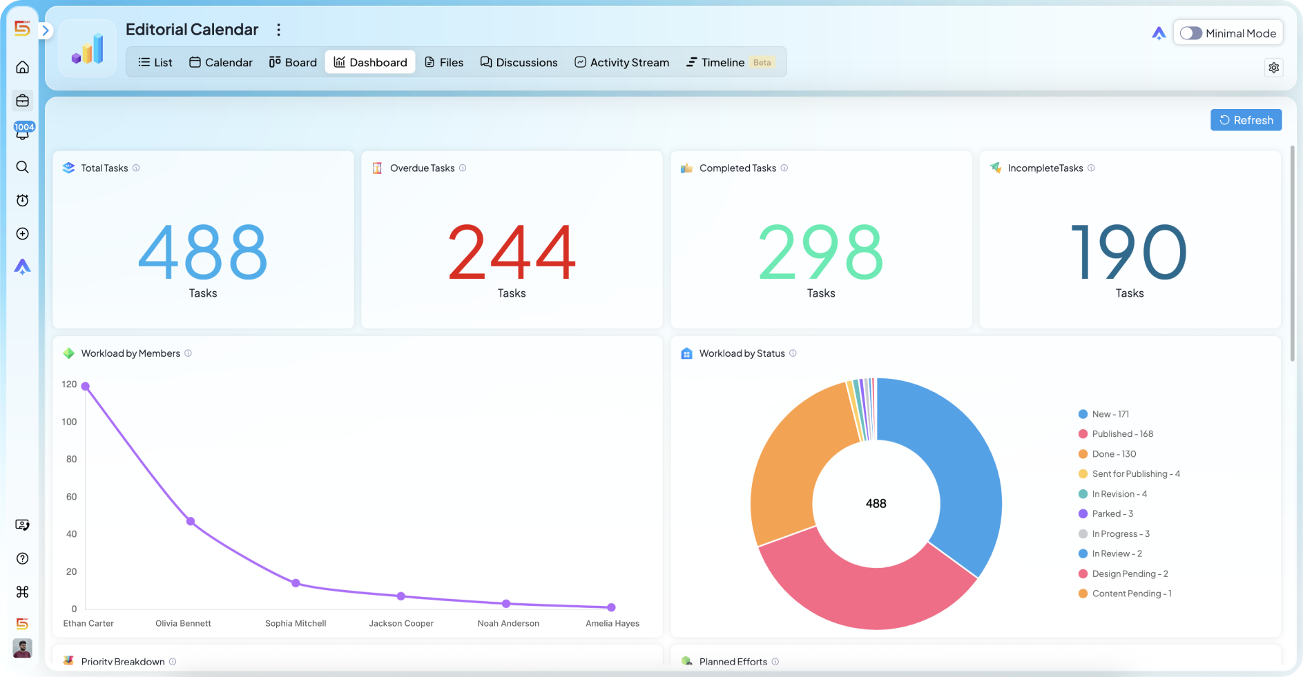1303x677 pixels.
Task: Click the dashboard vertical scrollbar
Action: (x=1293, y=253)
